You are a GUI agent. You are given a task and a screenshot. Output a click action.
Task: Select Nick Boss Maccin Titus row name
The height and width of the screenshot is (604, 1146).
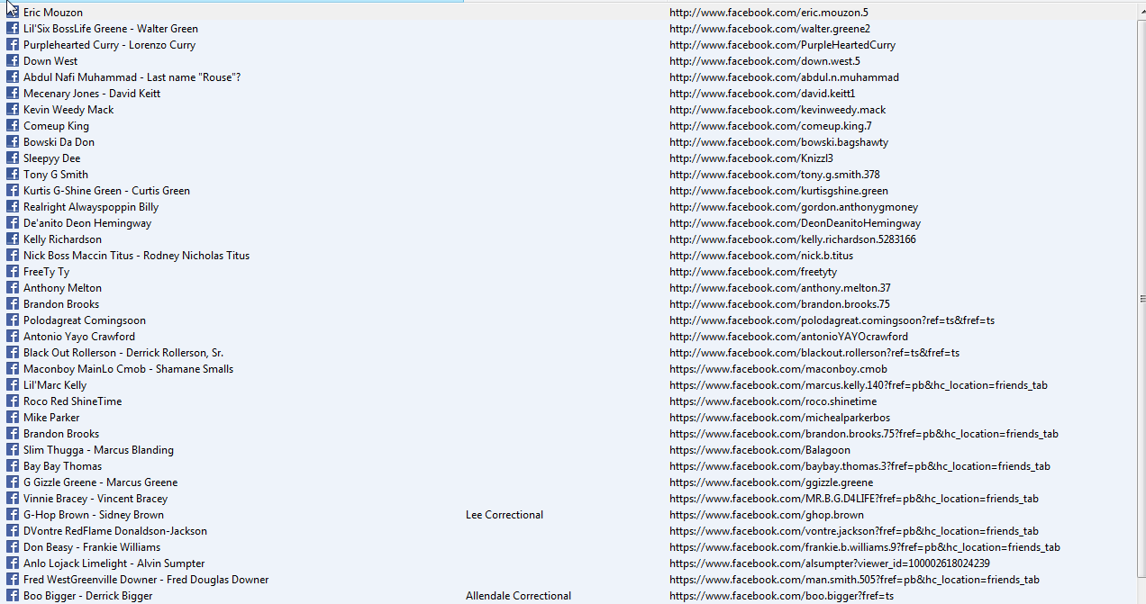coord(136,256)
